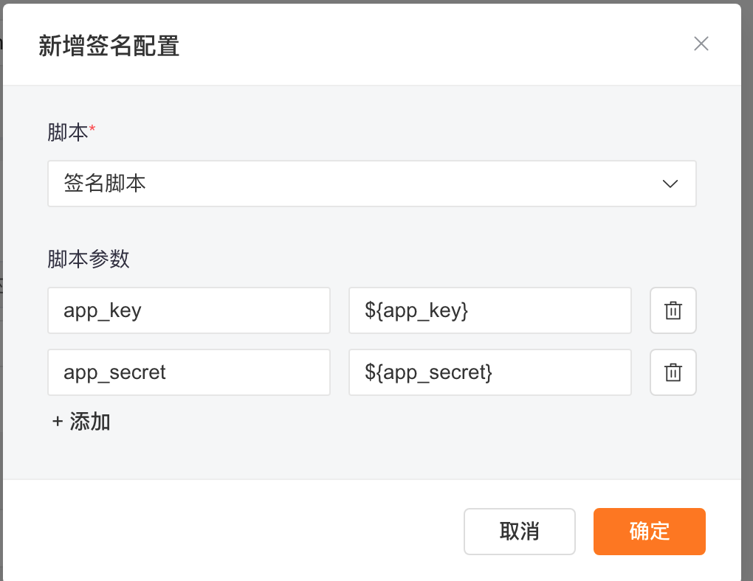
Task: Expand the script dropdown chevron arrow
Action: click(x=670, y=184)
